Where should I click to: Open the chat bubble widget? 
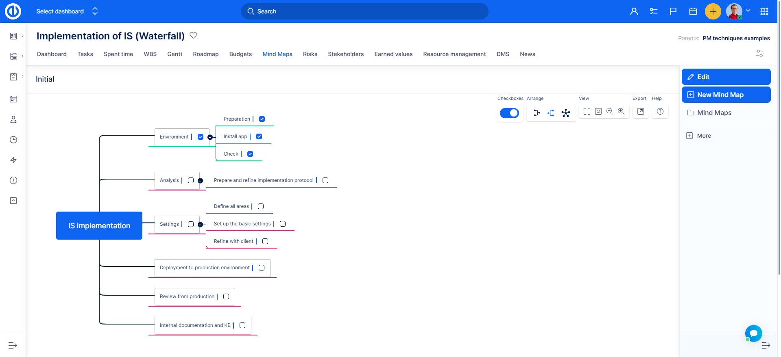(x=753, y=333)
